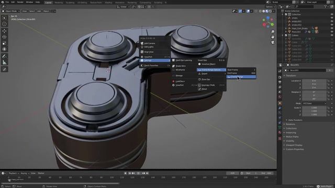The image size is (335, 188).
Task: Open the Object Mode dropdown
Action: pos(11,11)
